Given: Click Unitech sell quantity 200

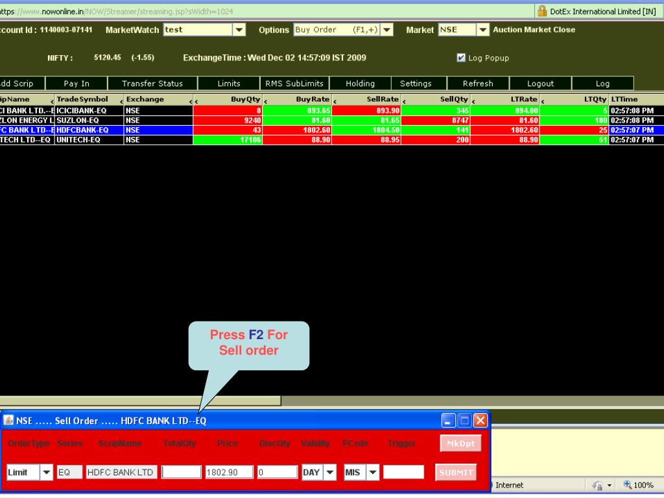Looking at the screenshot, I should pos(436,140).
